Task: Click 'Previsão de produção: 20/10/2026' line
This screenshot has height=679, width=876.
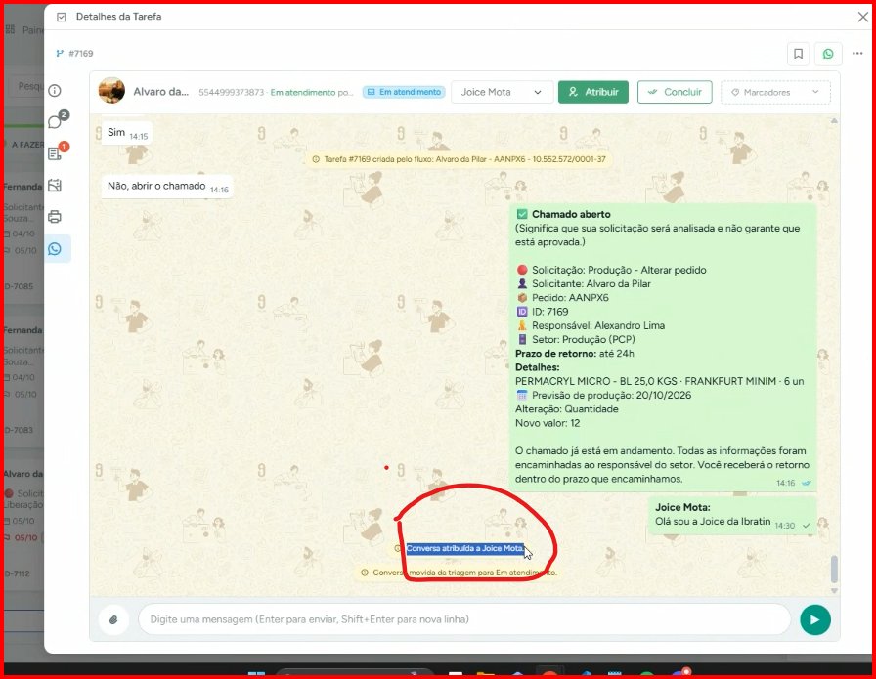Action: (x=603, y=396)
